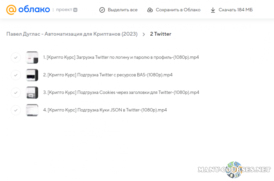Click the download arrow icon

tap(213, 10)
